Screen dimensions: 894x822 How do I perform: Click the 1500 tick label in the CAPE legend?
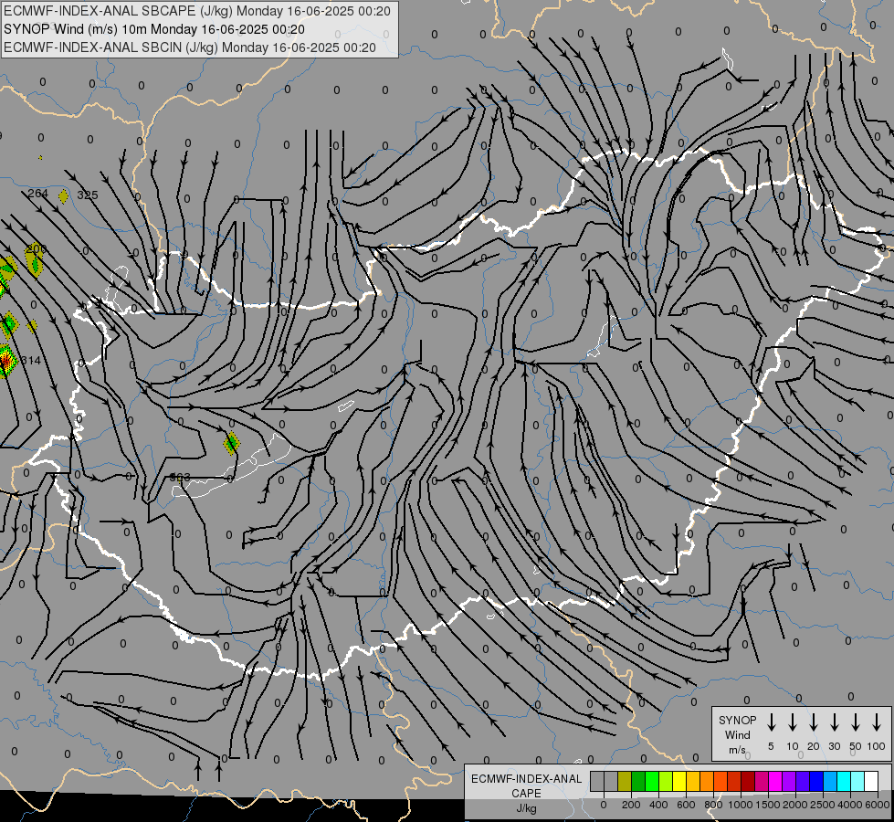[x=767, y=805]
